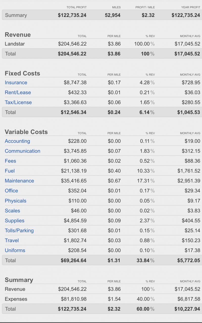Select the Expenses row in bottom Summary
This screenshot has width=202, height=323.
tap(101, 299)
